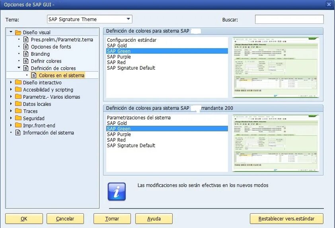Click the Seguridad folder icon
Screen dimensions: 335x228
click(x=18, y=118)
